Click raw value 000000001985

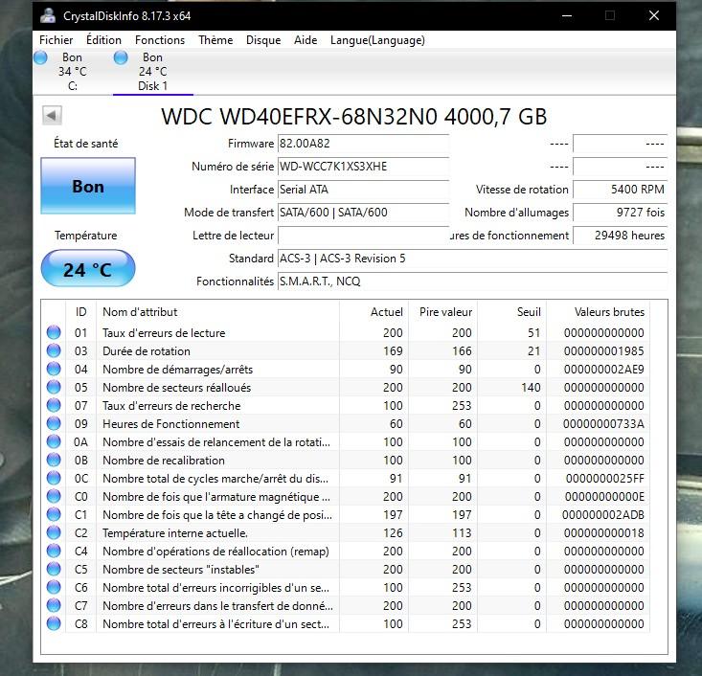603,351
